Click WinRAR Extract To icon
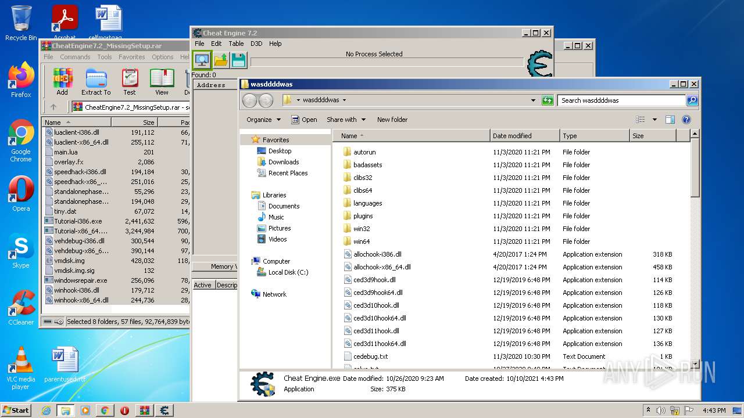 pyautogui.click(x=96, y=81)
